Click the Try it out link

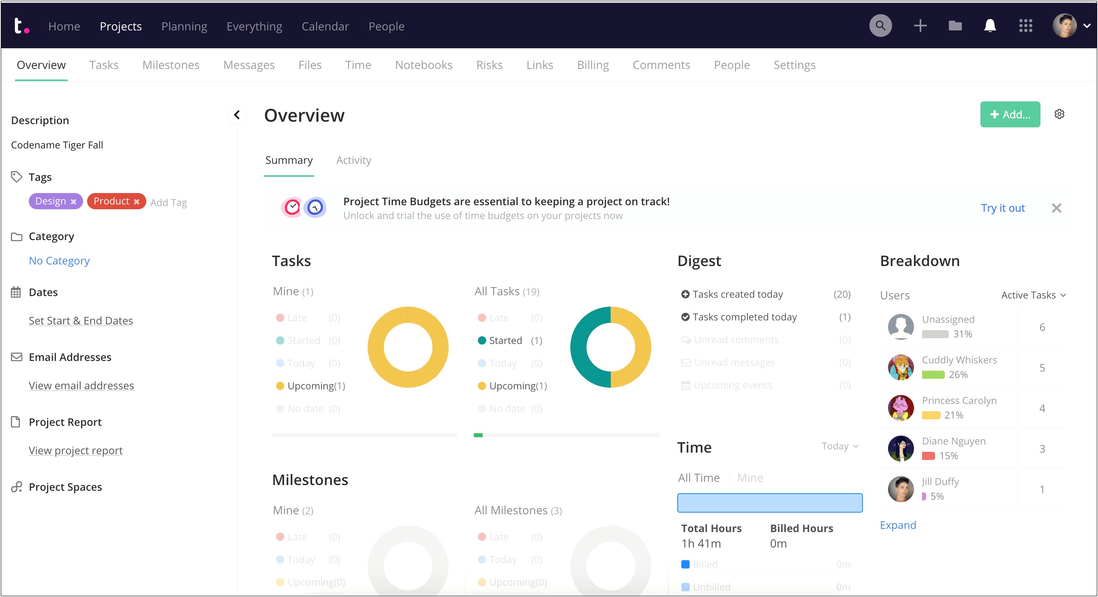click(1002, 206)
